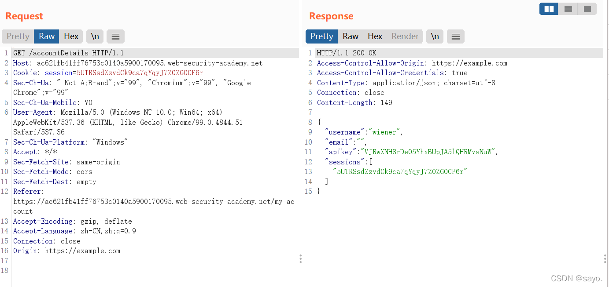This screenshot has height=287, width=609.
Task: Click the Host header line in Request
Action: (x=138, y=63)
